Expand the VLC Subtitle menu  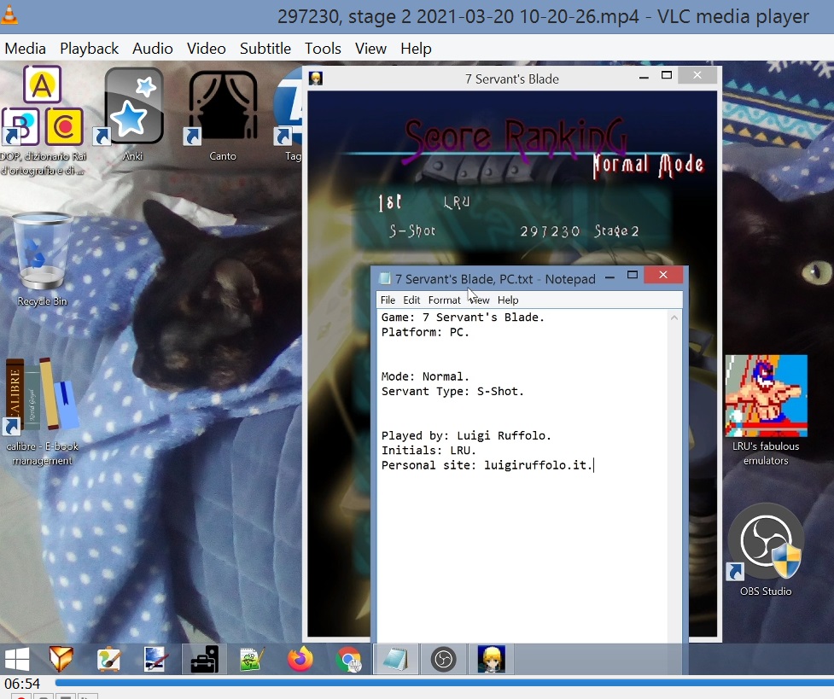(x=265, y=49)
